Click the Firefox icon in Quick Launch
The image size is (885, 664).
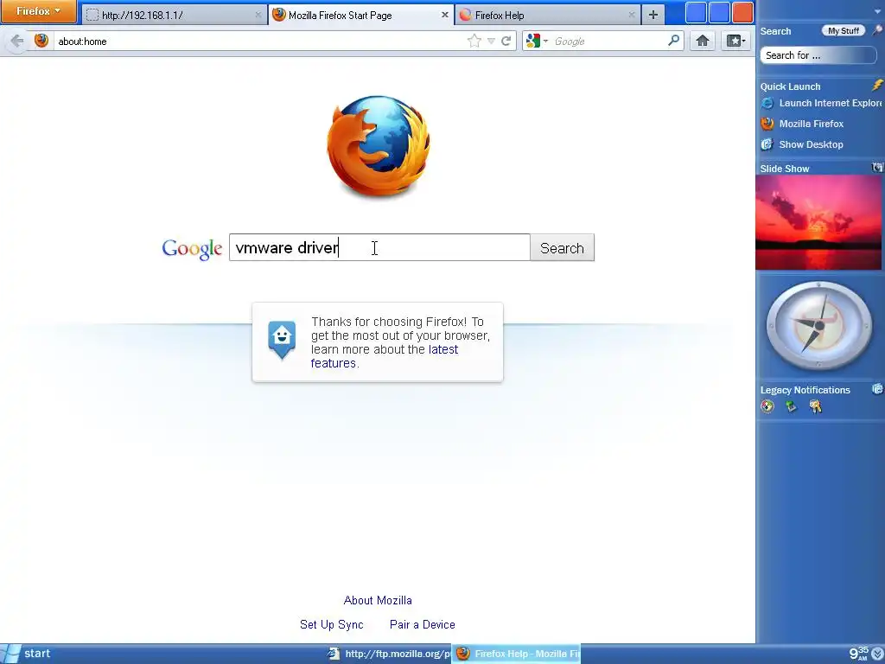[x=767, y=124]
